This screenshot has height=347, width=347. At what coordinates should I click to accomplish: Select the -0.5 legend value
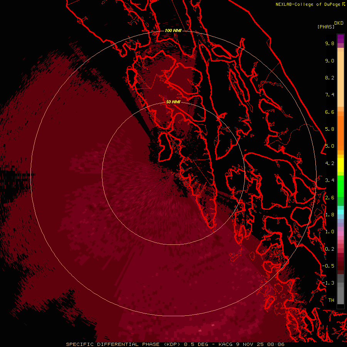[328, 266]
